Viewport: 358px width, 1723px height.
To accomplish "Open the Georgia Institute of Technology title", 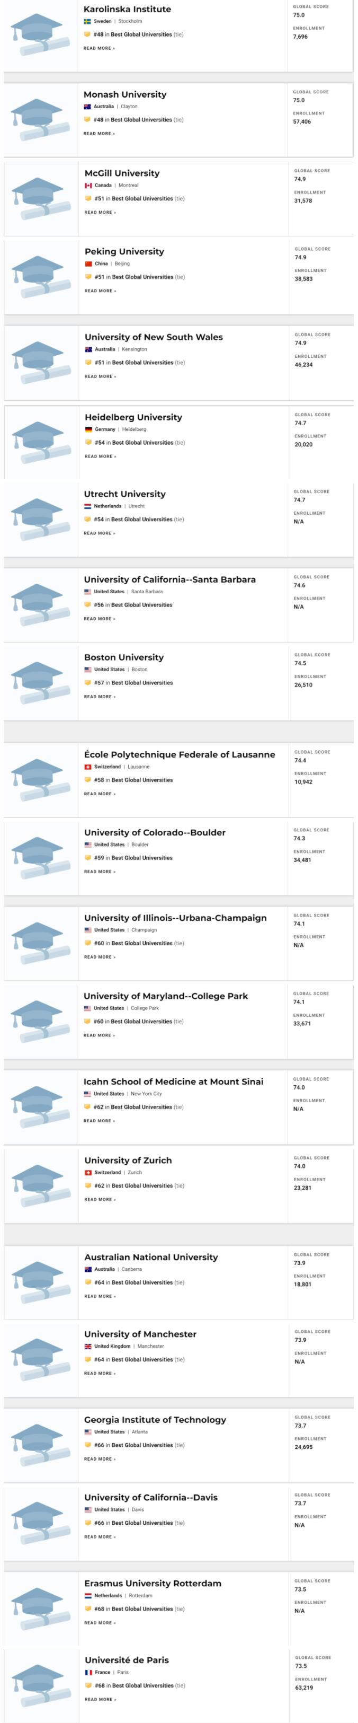I will 155,1419.
